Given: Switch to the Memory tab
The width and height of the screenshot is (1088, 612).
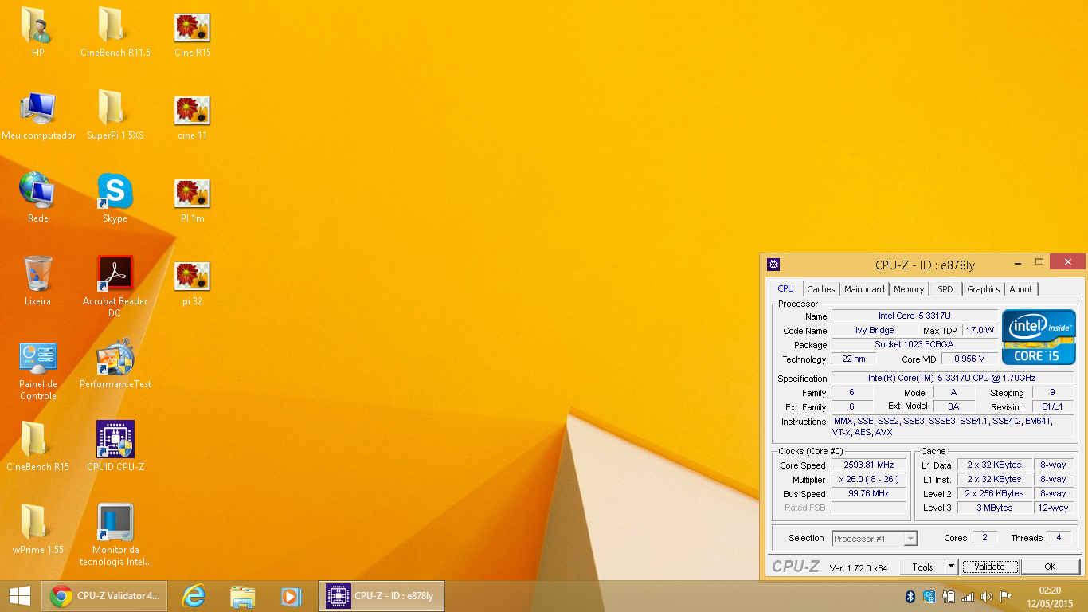Looking at the screenshot, I should coord(909,289).
